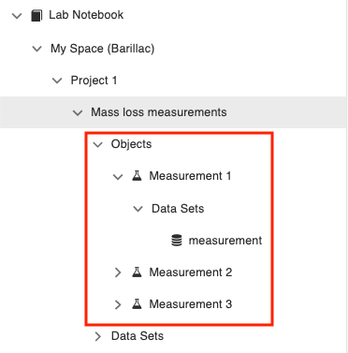Expand the Measurement 2 node

[118, 272]
